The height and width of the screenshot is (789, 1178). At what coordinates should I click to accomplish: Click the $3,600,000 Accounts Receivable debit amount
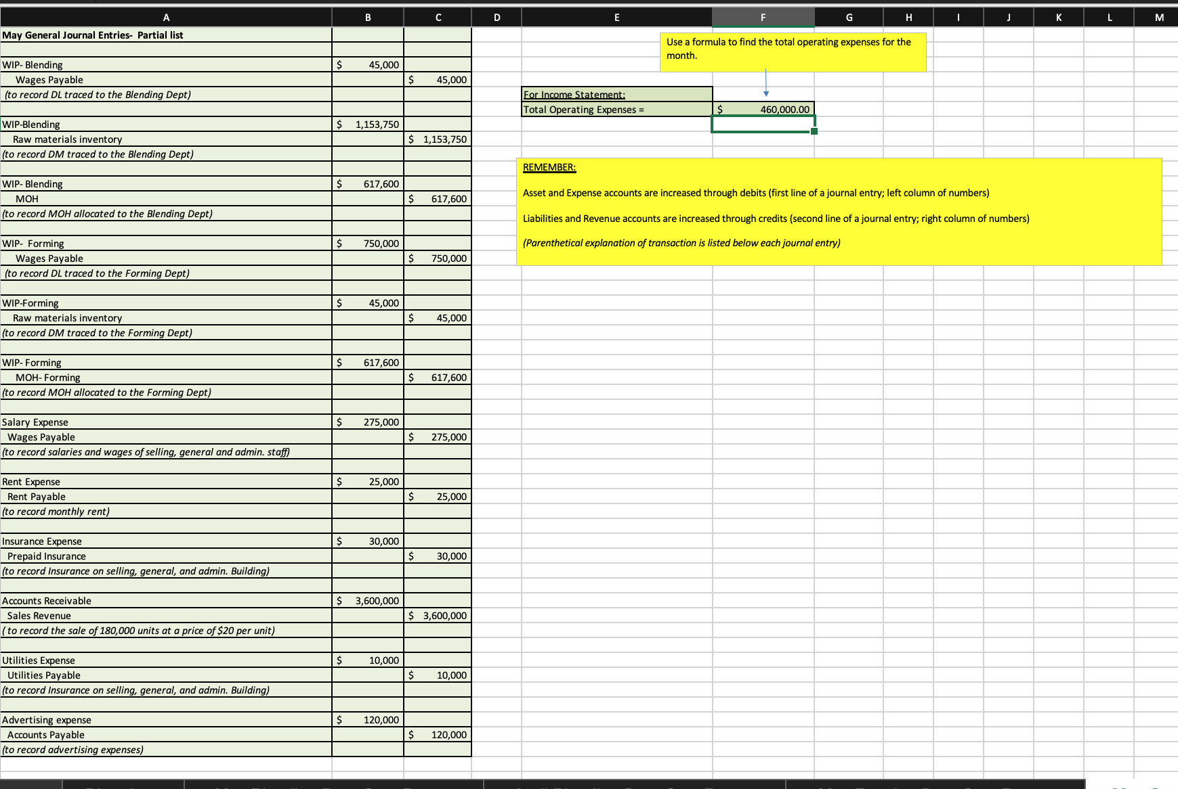[369, 600]
